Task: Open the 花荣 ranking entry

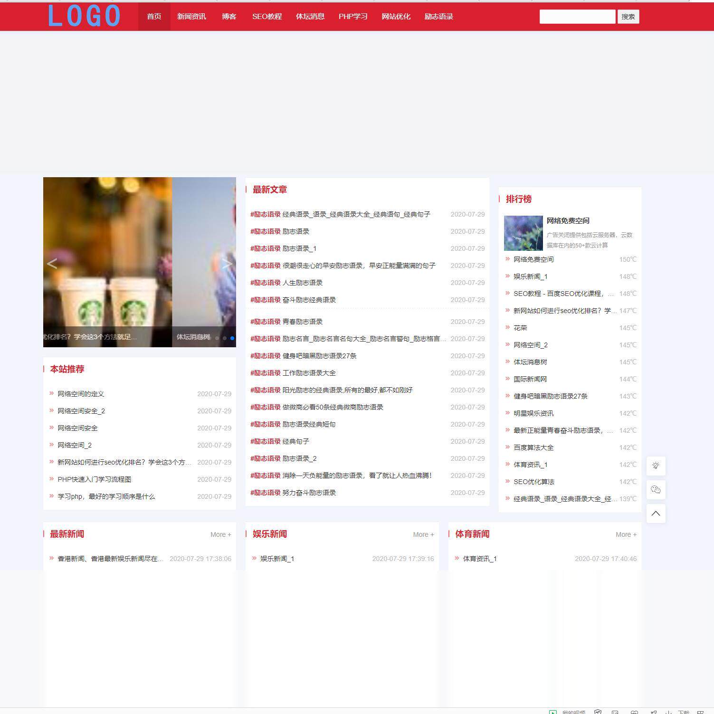Action: coord(520,328)
